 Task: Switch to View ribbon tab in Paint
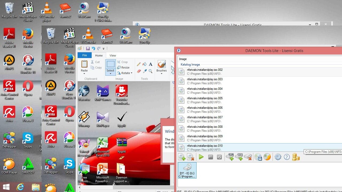coord(113,55)
